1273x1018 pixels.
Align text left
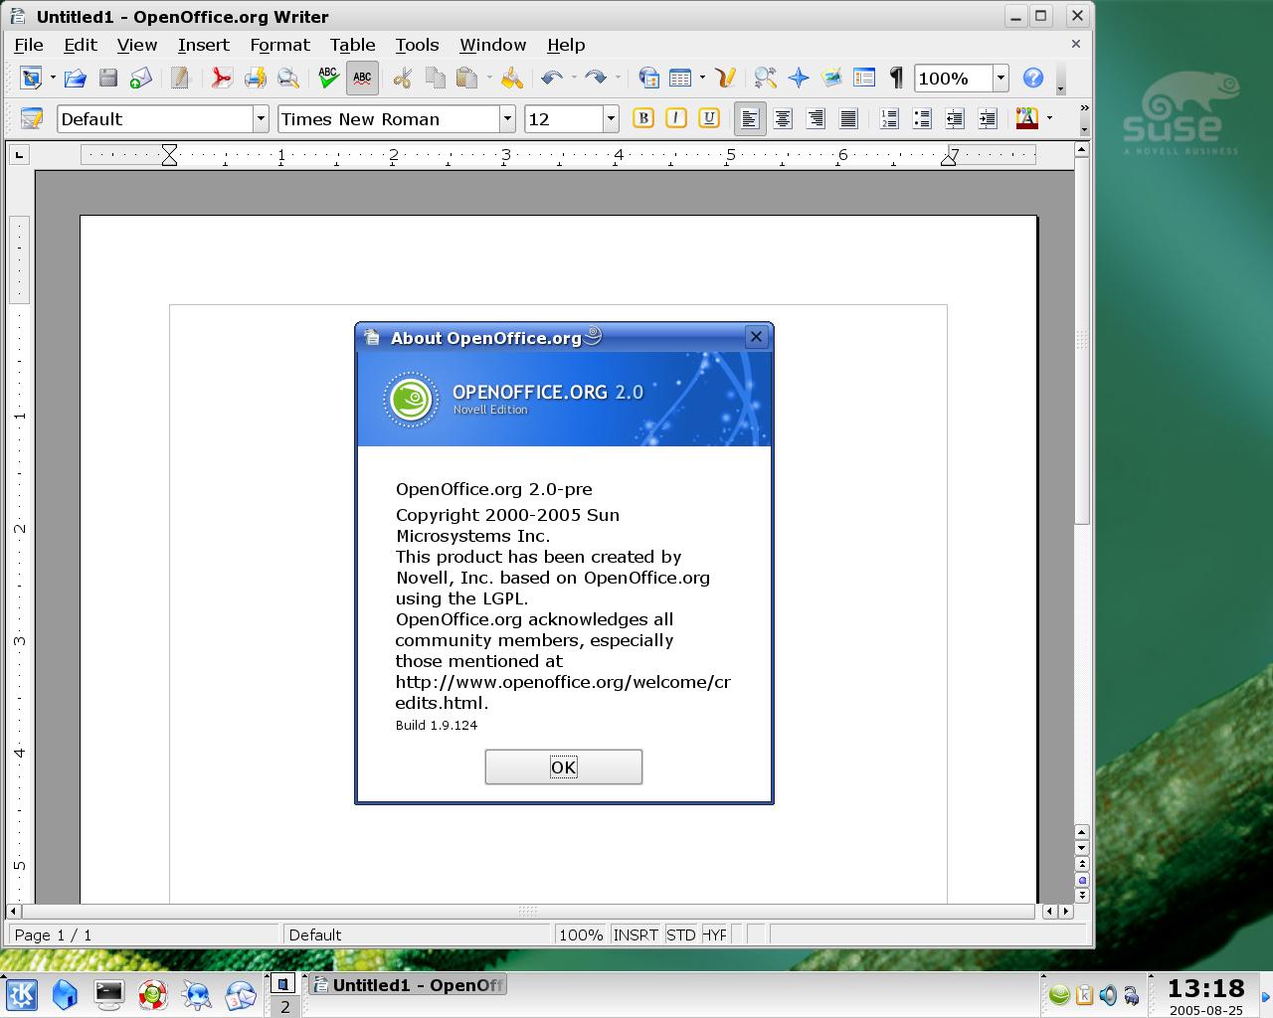750,119
